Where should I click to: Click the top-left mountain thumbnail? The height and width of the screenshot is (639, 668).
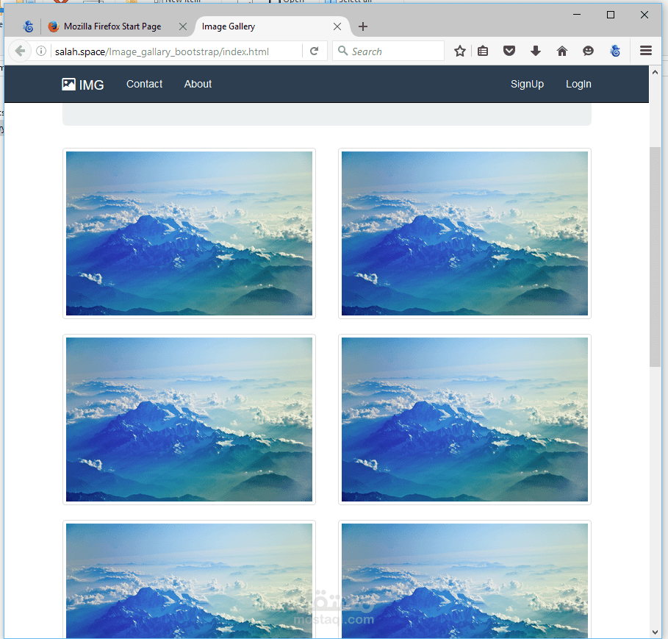189,233
